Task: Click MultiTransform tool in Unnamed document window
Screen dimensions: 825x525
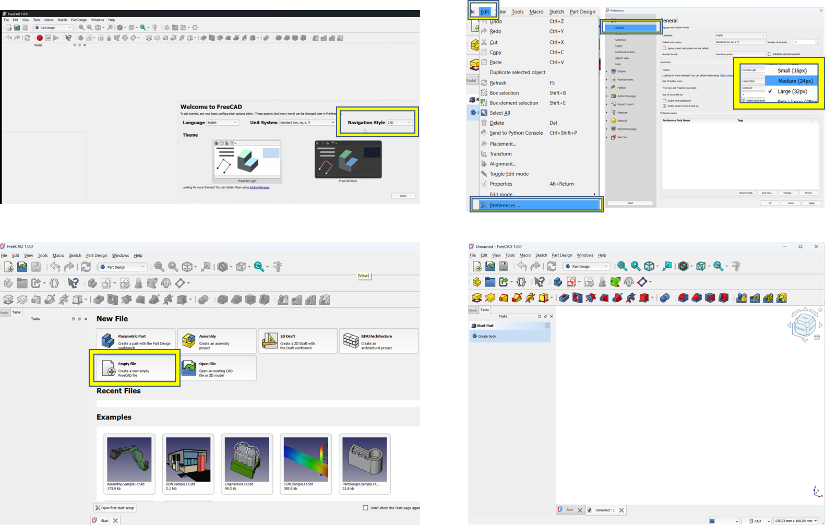Action: (x=782, y=298)
